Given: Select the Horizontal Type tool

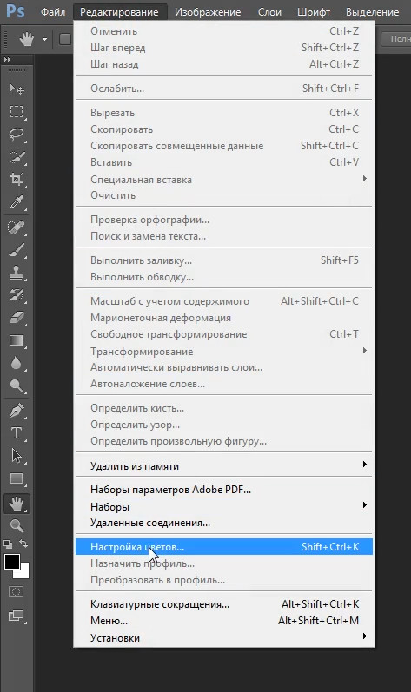Looking at the screenshot, I should [17, 433].
